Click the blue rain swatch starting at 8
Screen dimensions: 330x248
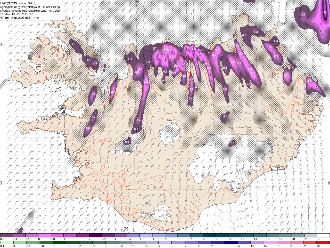click(x=204, y=243)
